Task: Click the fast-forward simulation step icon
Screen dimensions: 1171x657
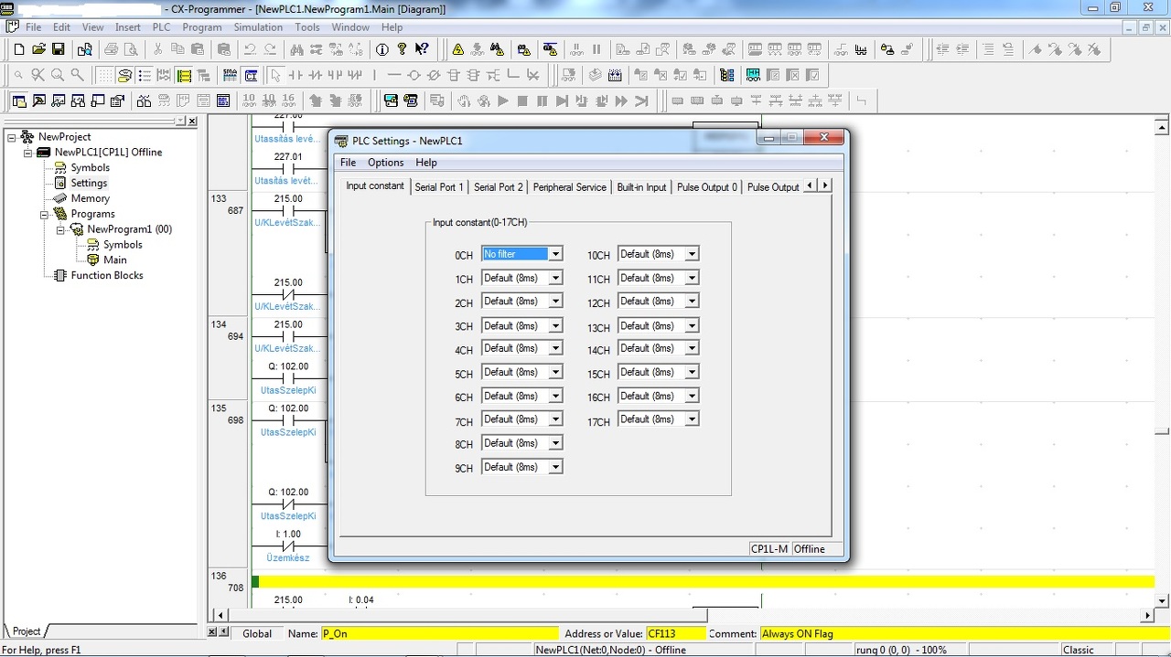Action: 622,101
